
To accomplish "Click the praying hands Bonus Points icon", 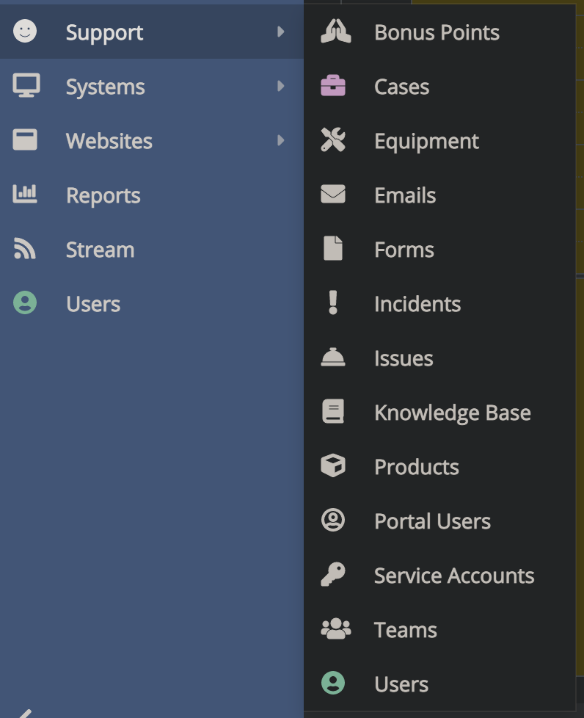I will pos(335,32).
